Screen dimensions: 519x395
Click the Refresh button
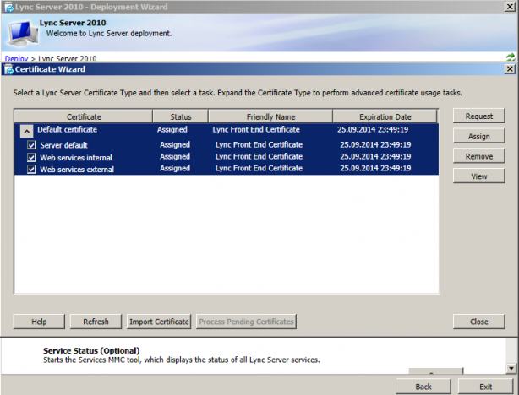click(96, 322)
